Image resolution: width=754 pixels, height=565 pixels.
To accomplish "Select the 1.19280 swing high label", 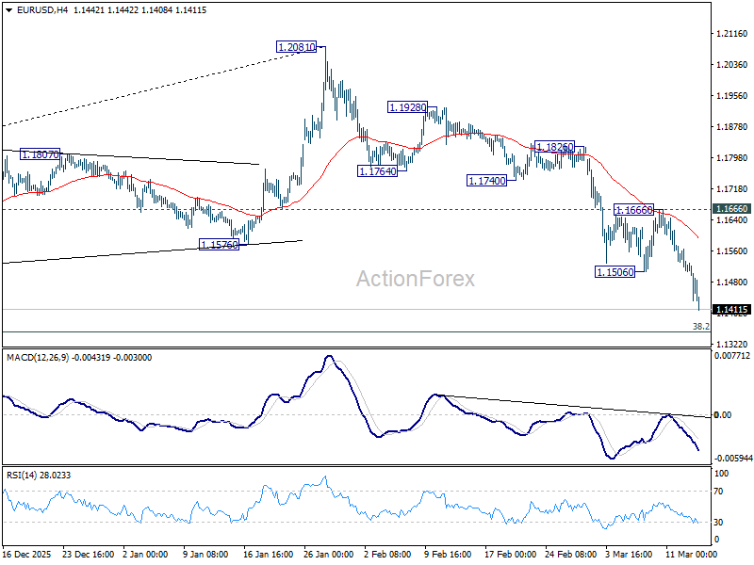I will 409,106.
